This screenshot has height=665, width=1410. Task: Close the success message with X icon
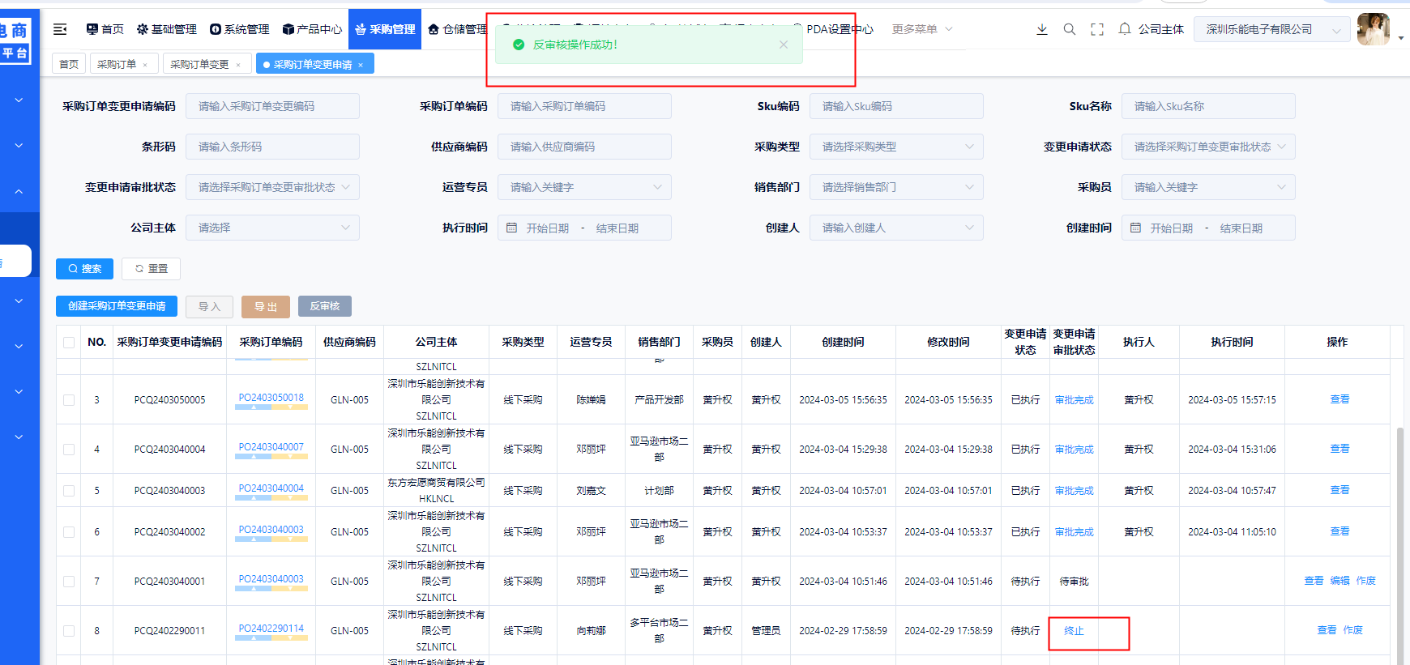coord(784,45)
